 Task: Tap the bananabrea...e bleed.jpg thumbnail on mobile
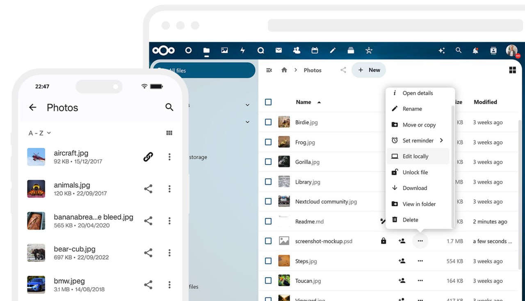pos(36,221)
